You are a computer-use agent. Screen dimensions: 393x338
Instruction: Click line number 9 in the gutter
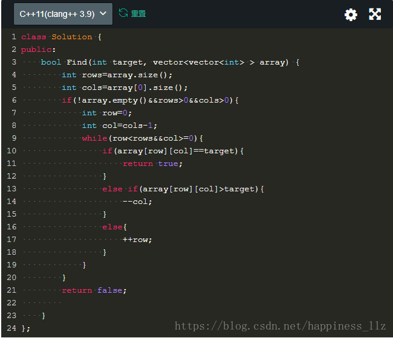point(14,138)
